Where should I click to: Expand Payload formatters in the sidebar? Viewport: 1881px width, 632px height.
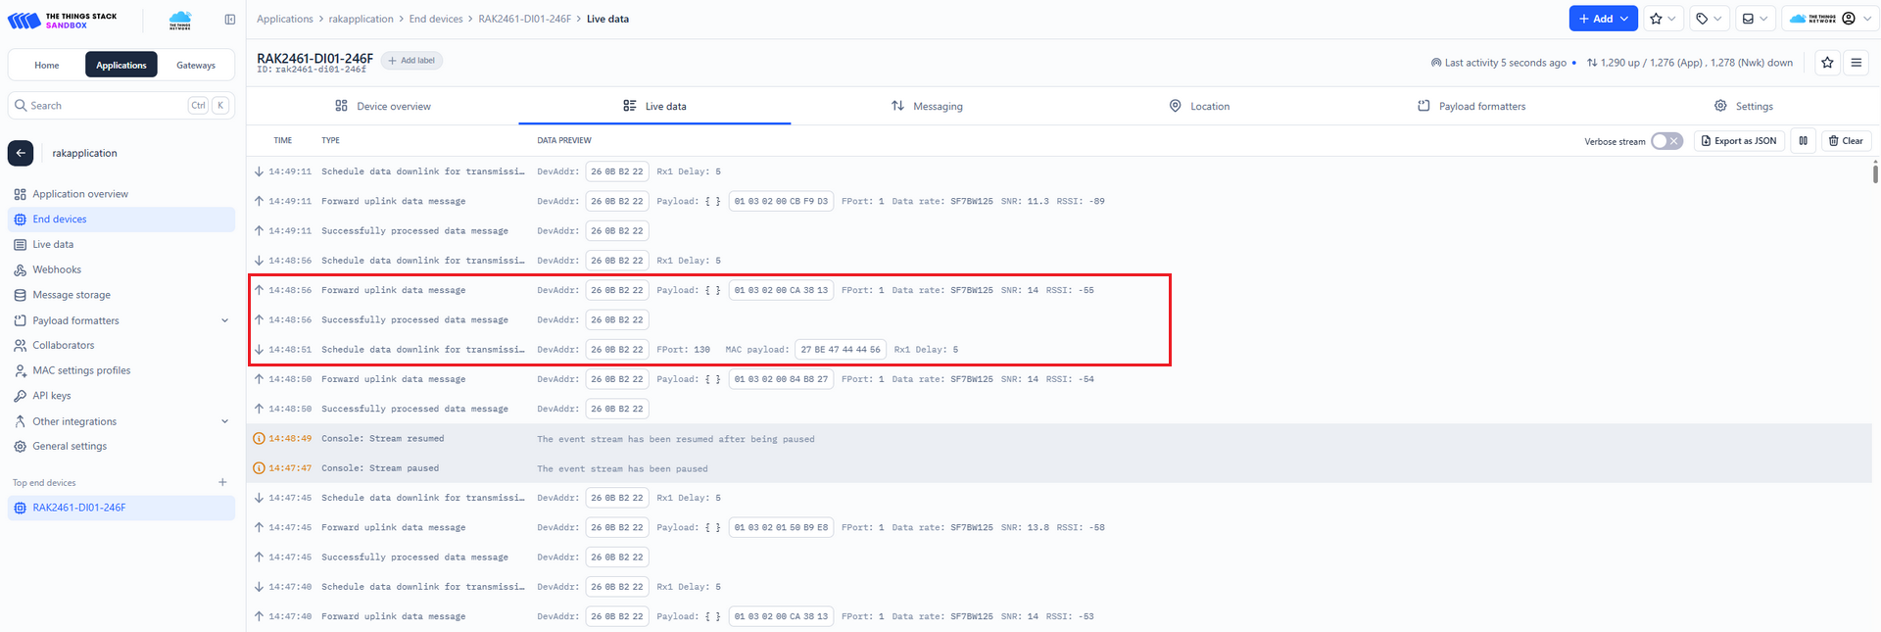tap(224, 320)
